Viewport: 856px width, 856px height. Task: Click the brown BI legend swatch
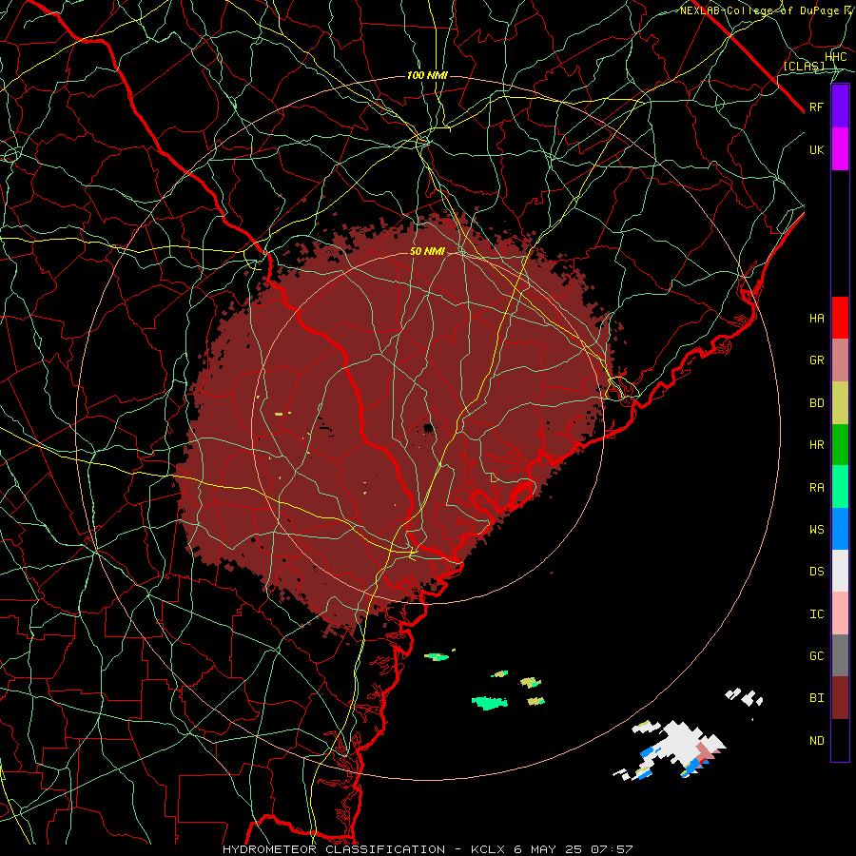pyautogui.click(x=840, y=698)
